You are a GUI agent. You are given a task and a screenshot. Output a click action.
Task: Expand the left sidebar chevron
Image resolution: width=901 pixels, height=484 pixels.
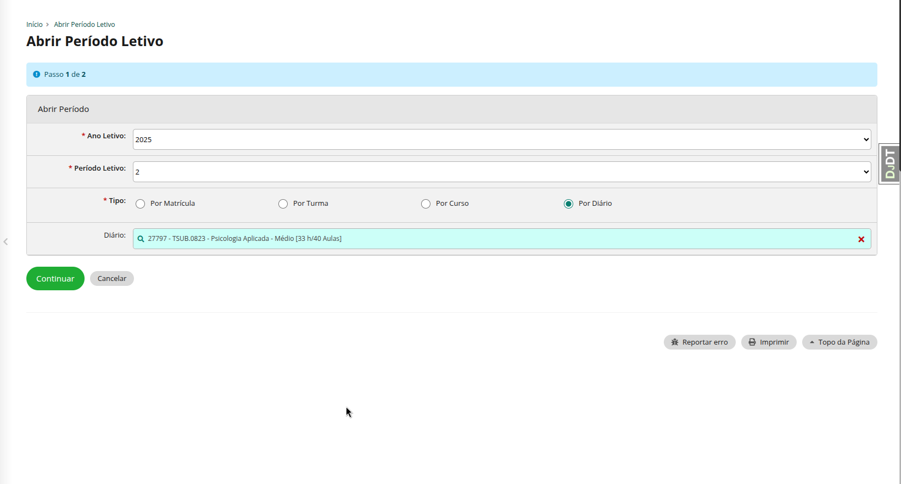click(5, 241)
